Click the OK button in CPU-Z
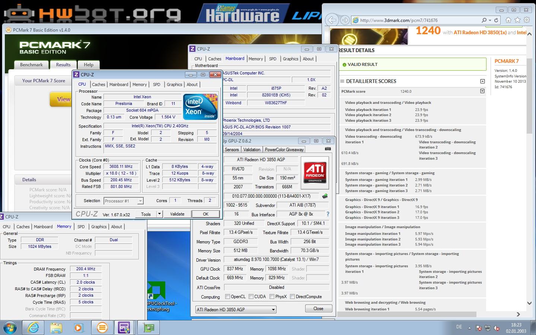Viewport: 536px width, 335px height. 206,214
